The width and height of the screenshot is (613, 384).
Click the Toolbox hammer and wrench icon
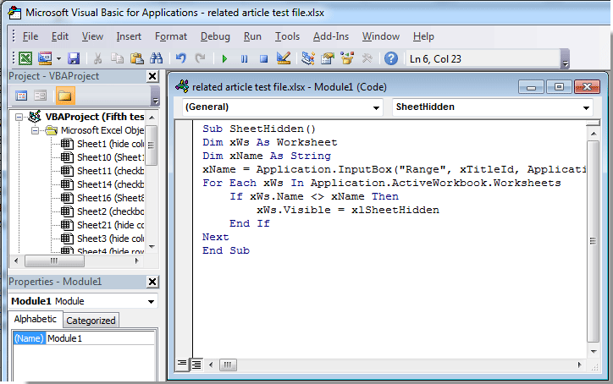click(x=367, y=58)
